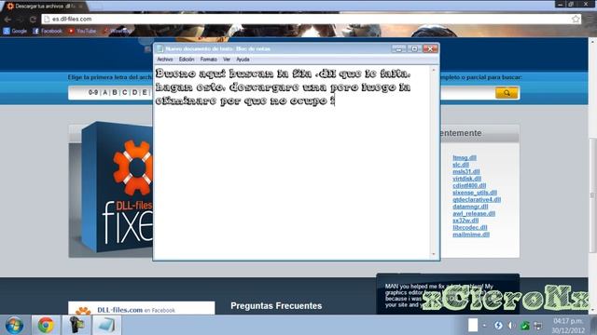Pick letter C in the alphabet filter
The image size is (597, 335).
click(124, 92)
